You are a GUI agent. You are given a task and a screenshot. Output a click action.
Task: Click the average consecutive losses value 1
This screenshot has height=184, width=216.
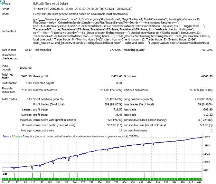212,130
